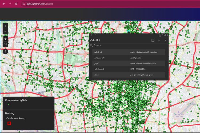Reload the page in browser

tap(16, 4)
